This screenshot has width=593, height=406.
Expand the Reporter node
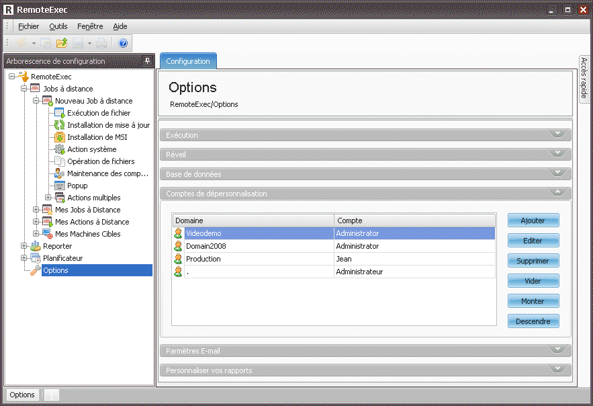point(24,246)
